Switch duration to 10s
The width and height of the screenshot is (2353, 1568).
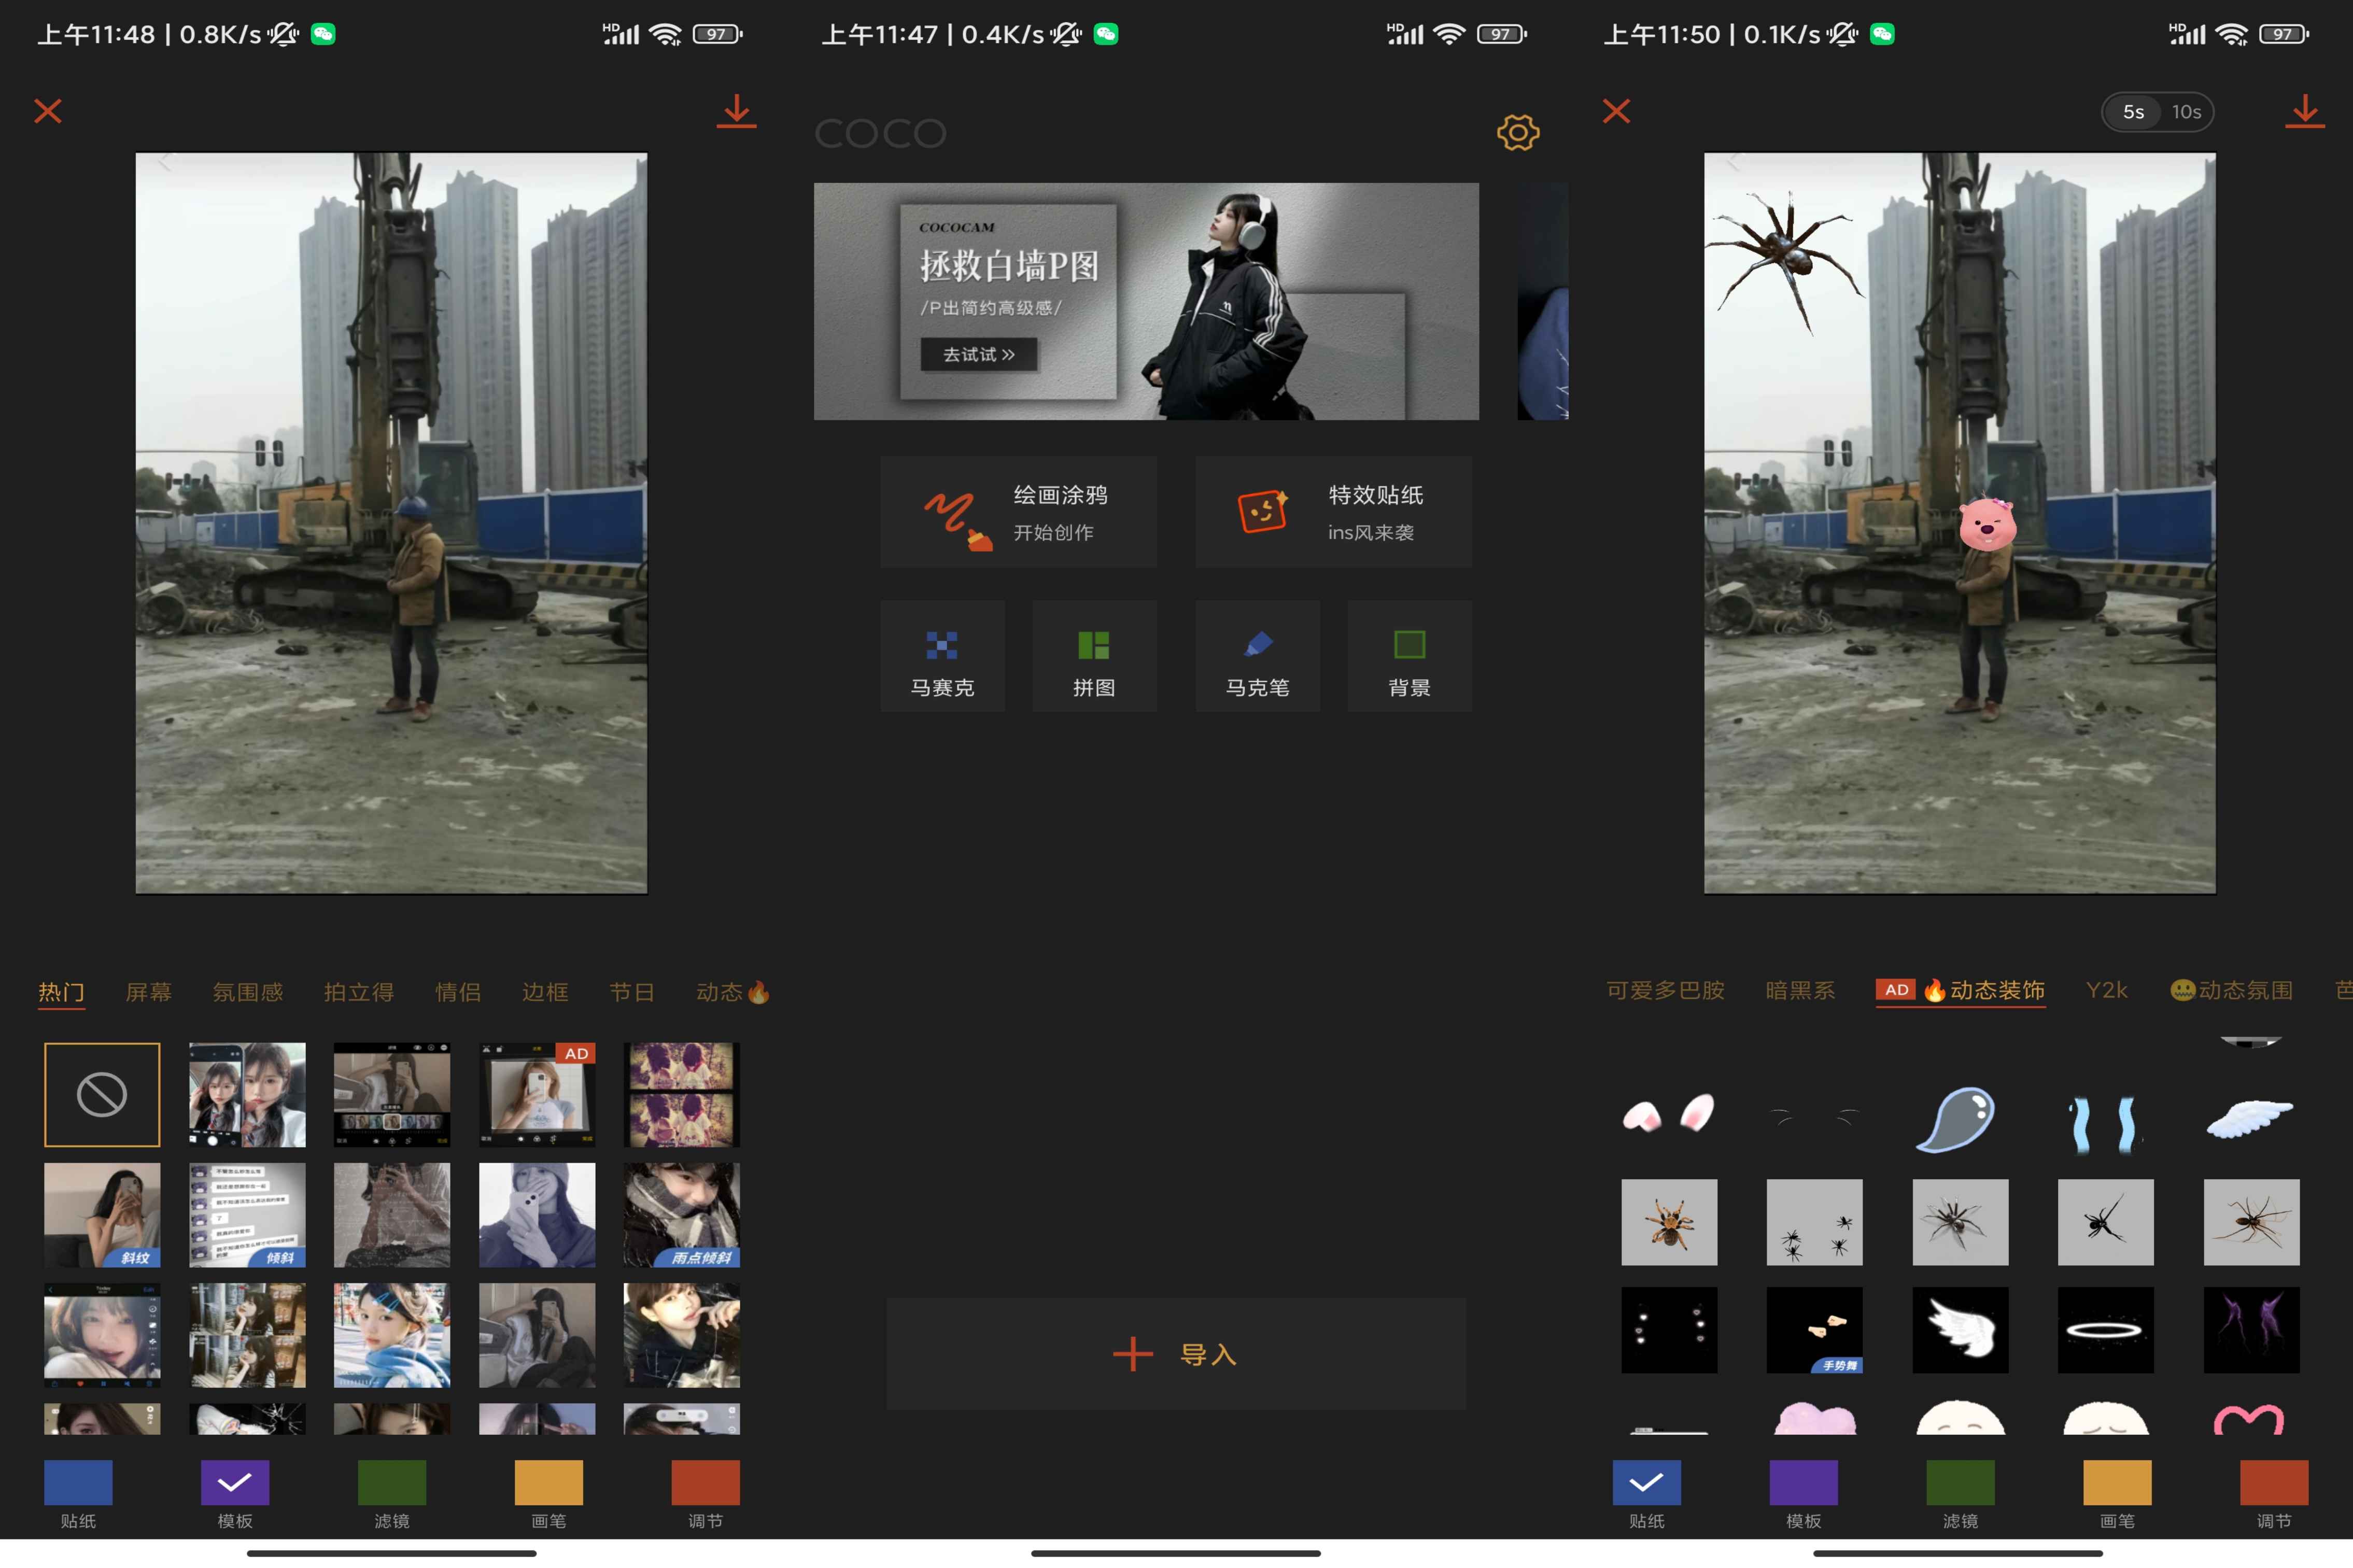[x=2186, y=112]
